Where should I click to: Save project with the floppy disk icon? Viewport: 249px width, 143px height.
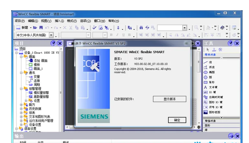(x=41, y=28)
